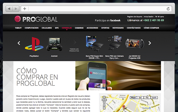Click the phone number +562 2 401 95 69
The width and height of the screenshot is (178, 112).
(154, 20)
